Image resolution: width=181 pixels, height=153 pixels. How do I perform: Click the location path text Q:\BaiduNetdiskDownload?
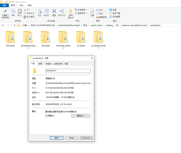pos(68,83)
